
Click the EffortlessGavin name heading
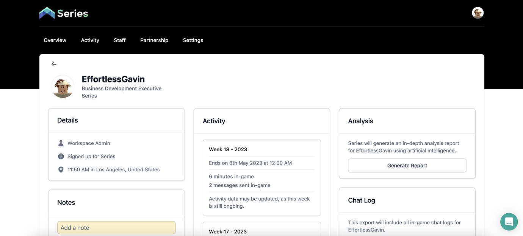point(113,79)
